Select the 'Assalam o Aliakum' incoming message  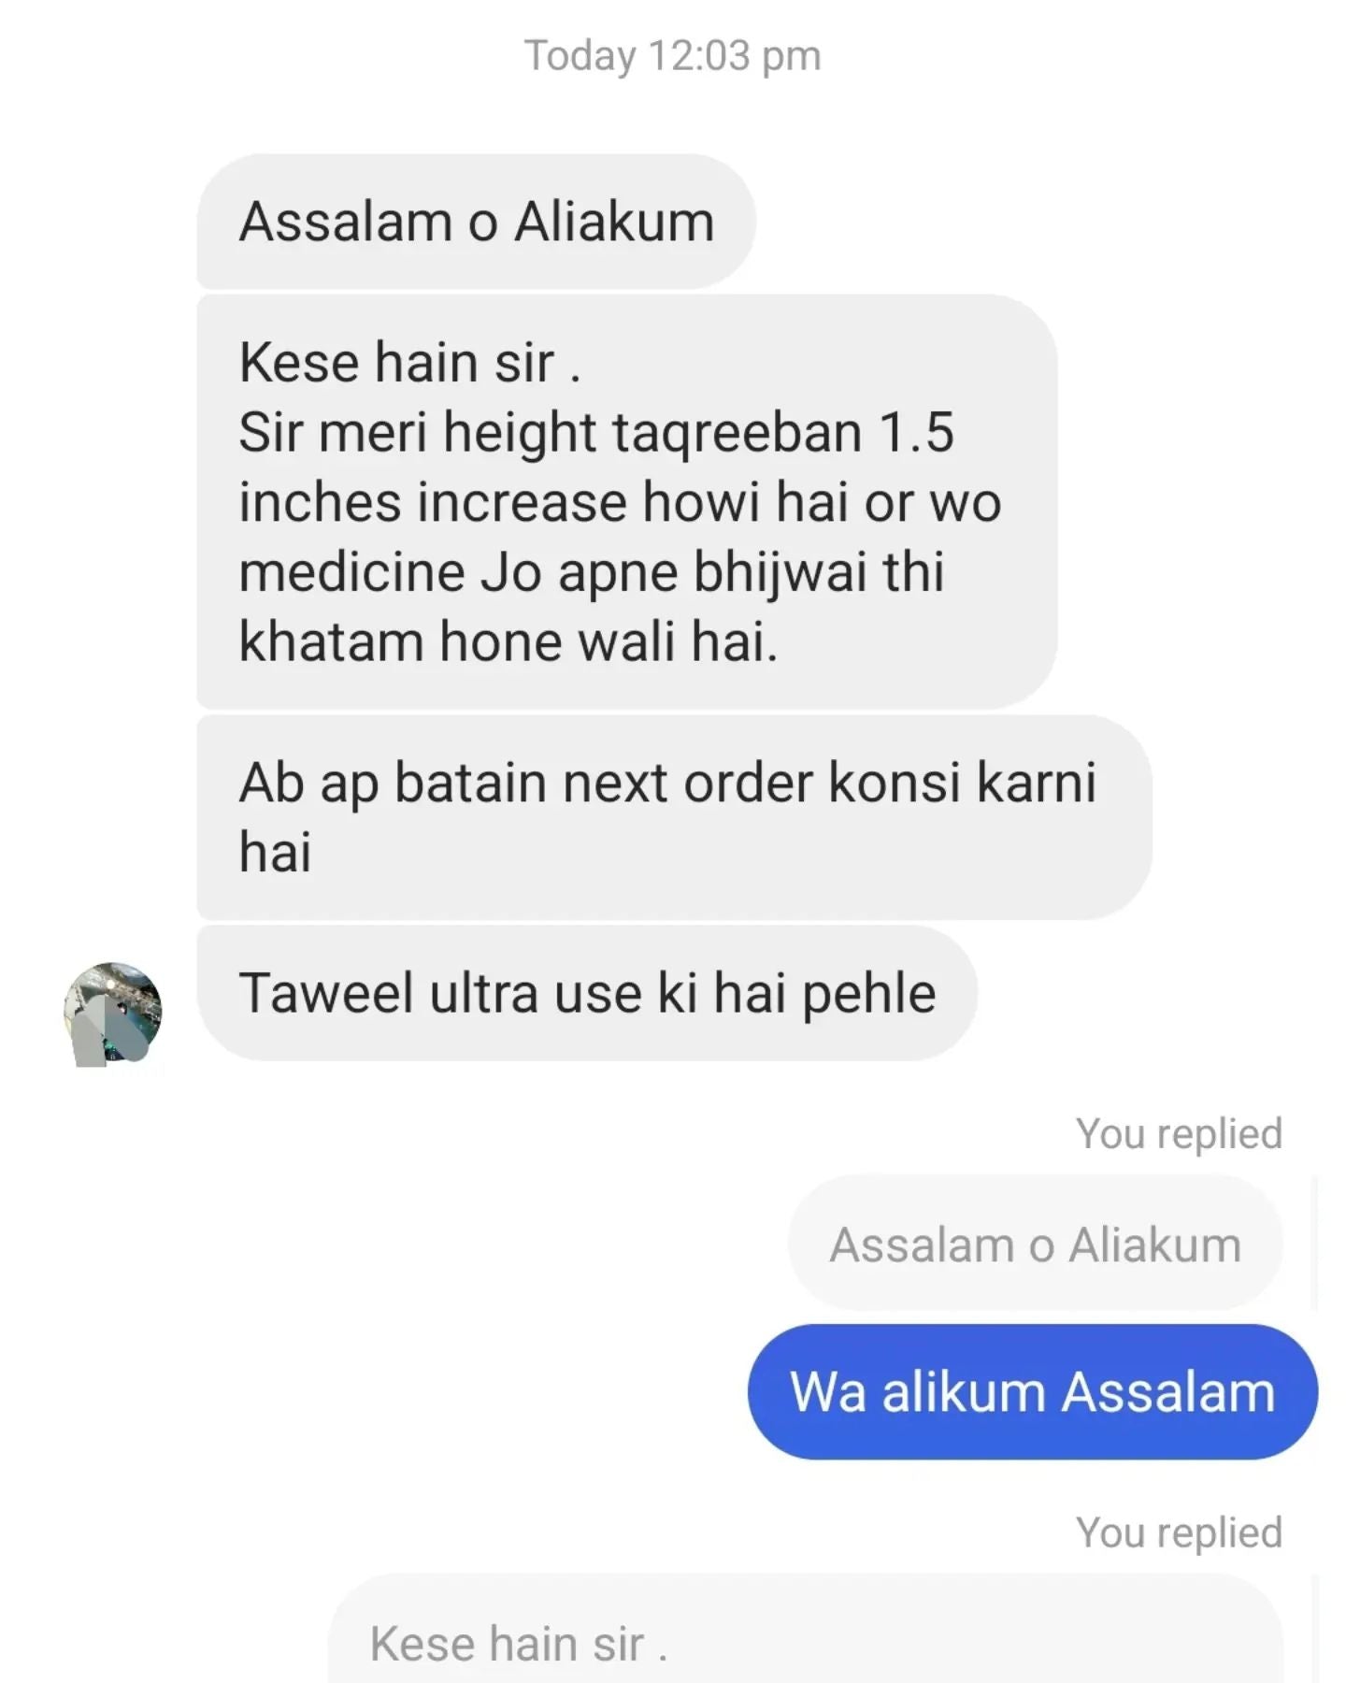pos(476,223)
